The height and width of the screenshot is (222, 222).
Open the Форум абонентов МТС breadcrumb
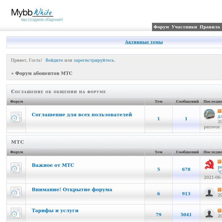coord(44,73)
